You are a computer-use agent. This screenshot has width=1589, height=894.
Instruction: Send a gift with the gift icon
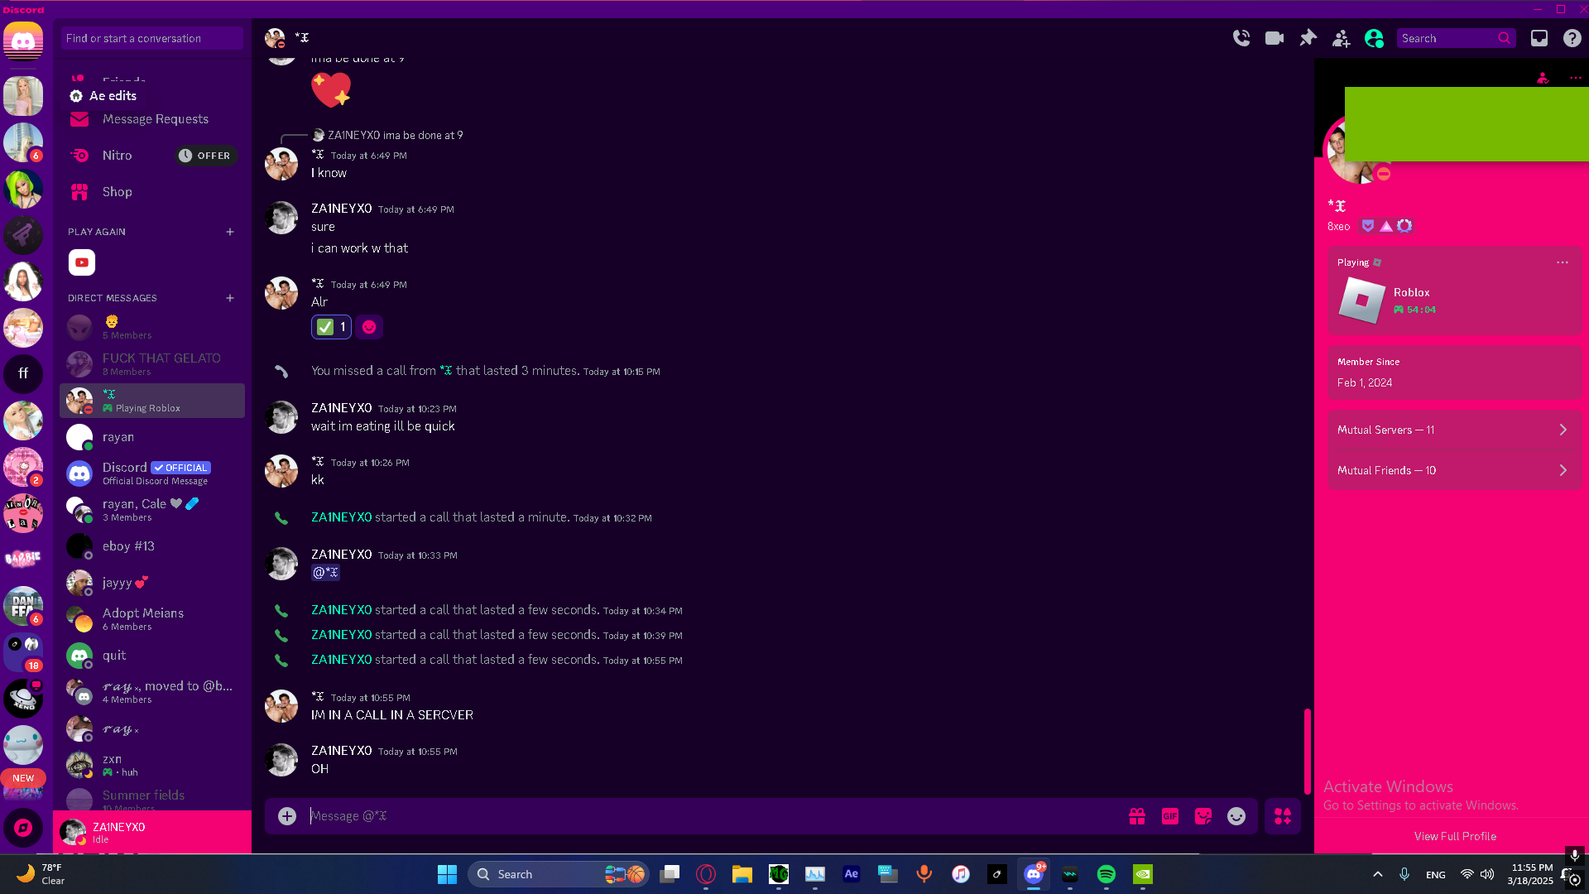(1137, 816)
